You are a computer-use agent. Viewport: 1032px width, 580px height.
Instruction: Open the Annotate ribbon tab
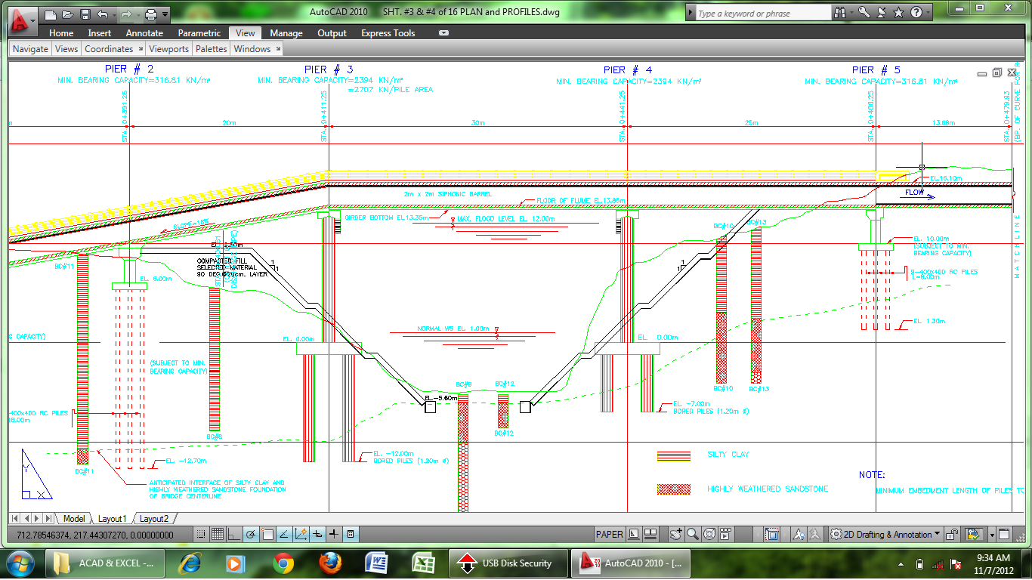click(144, 33)
